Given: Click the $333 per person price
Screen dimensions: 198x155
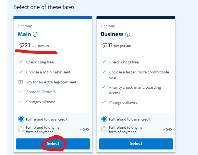Looking at the screenshot, I should pyautogui.click(x=117, y=46).
